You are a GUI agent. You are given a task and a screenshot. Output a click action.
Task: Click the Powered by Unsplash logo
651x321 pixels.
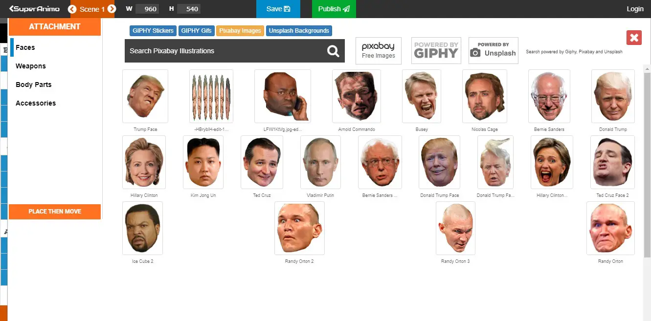493,51
